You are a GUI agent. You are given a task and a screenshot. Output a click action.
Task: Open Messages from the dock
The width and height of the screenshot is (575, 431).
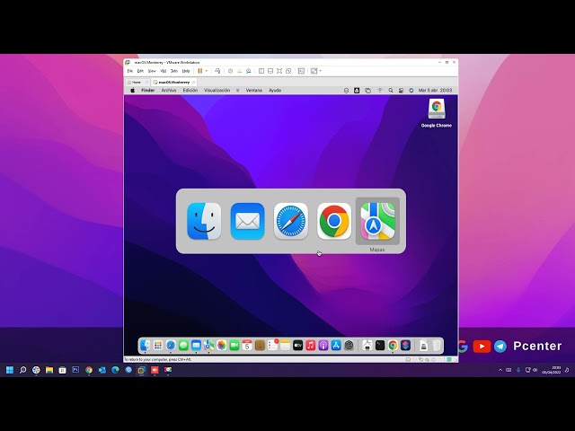(x=183, y=345)
